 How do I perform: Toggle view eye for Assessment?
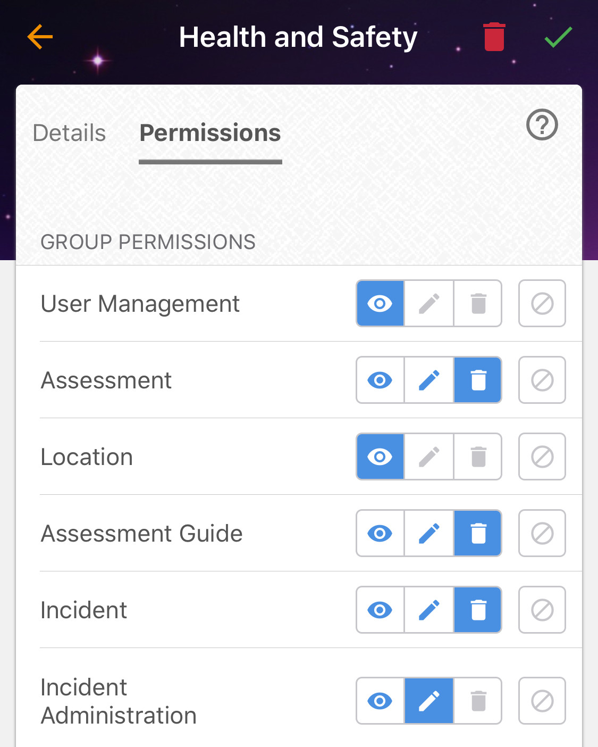click(380, 380)
